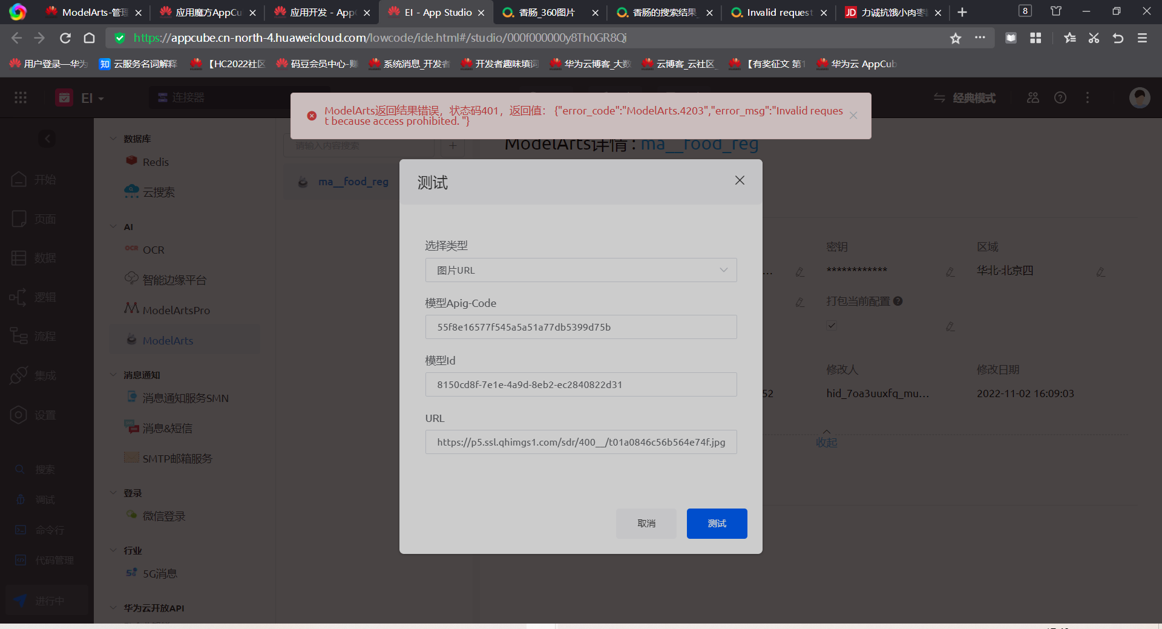
Task: Switch to the 应用魔方AppCube tab
Action: [x=208, y=12]
